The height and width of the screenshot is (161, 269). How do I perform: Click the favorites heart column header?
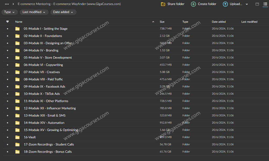(7, 22)
